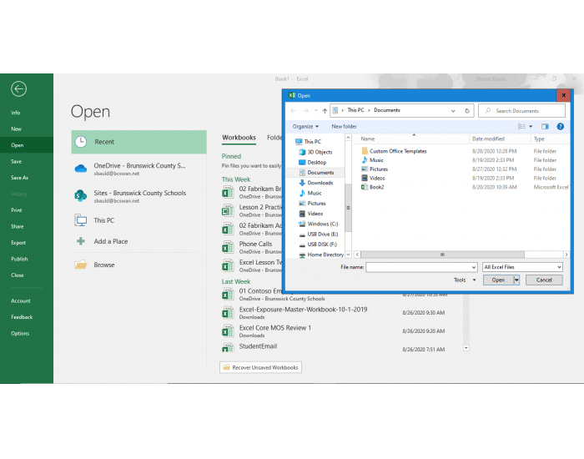
Task: Click the File name input field
Action: [421, 267]
